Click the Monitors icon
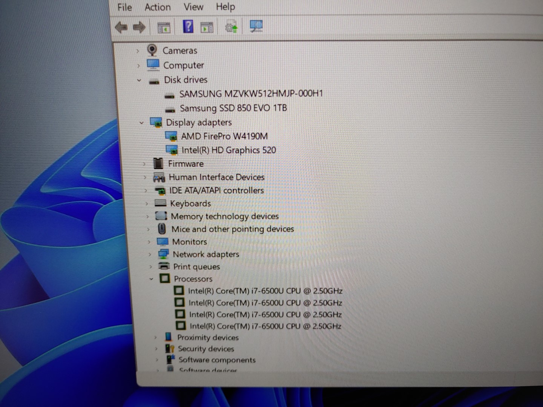Image resolution: width=543 pixels, height=407 pixels. pos(163,241)
